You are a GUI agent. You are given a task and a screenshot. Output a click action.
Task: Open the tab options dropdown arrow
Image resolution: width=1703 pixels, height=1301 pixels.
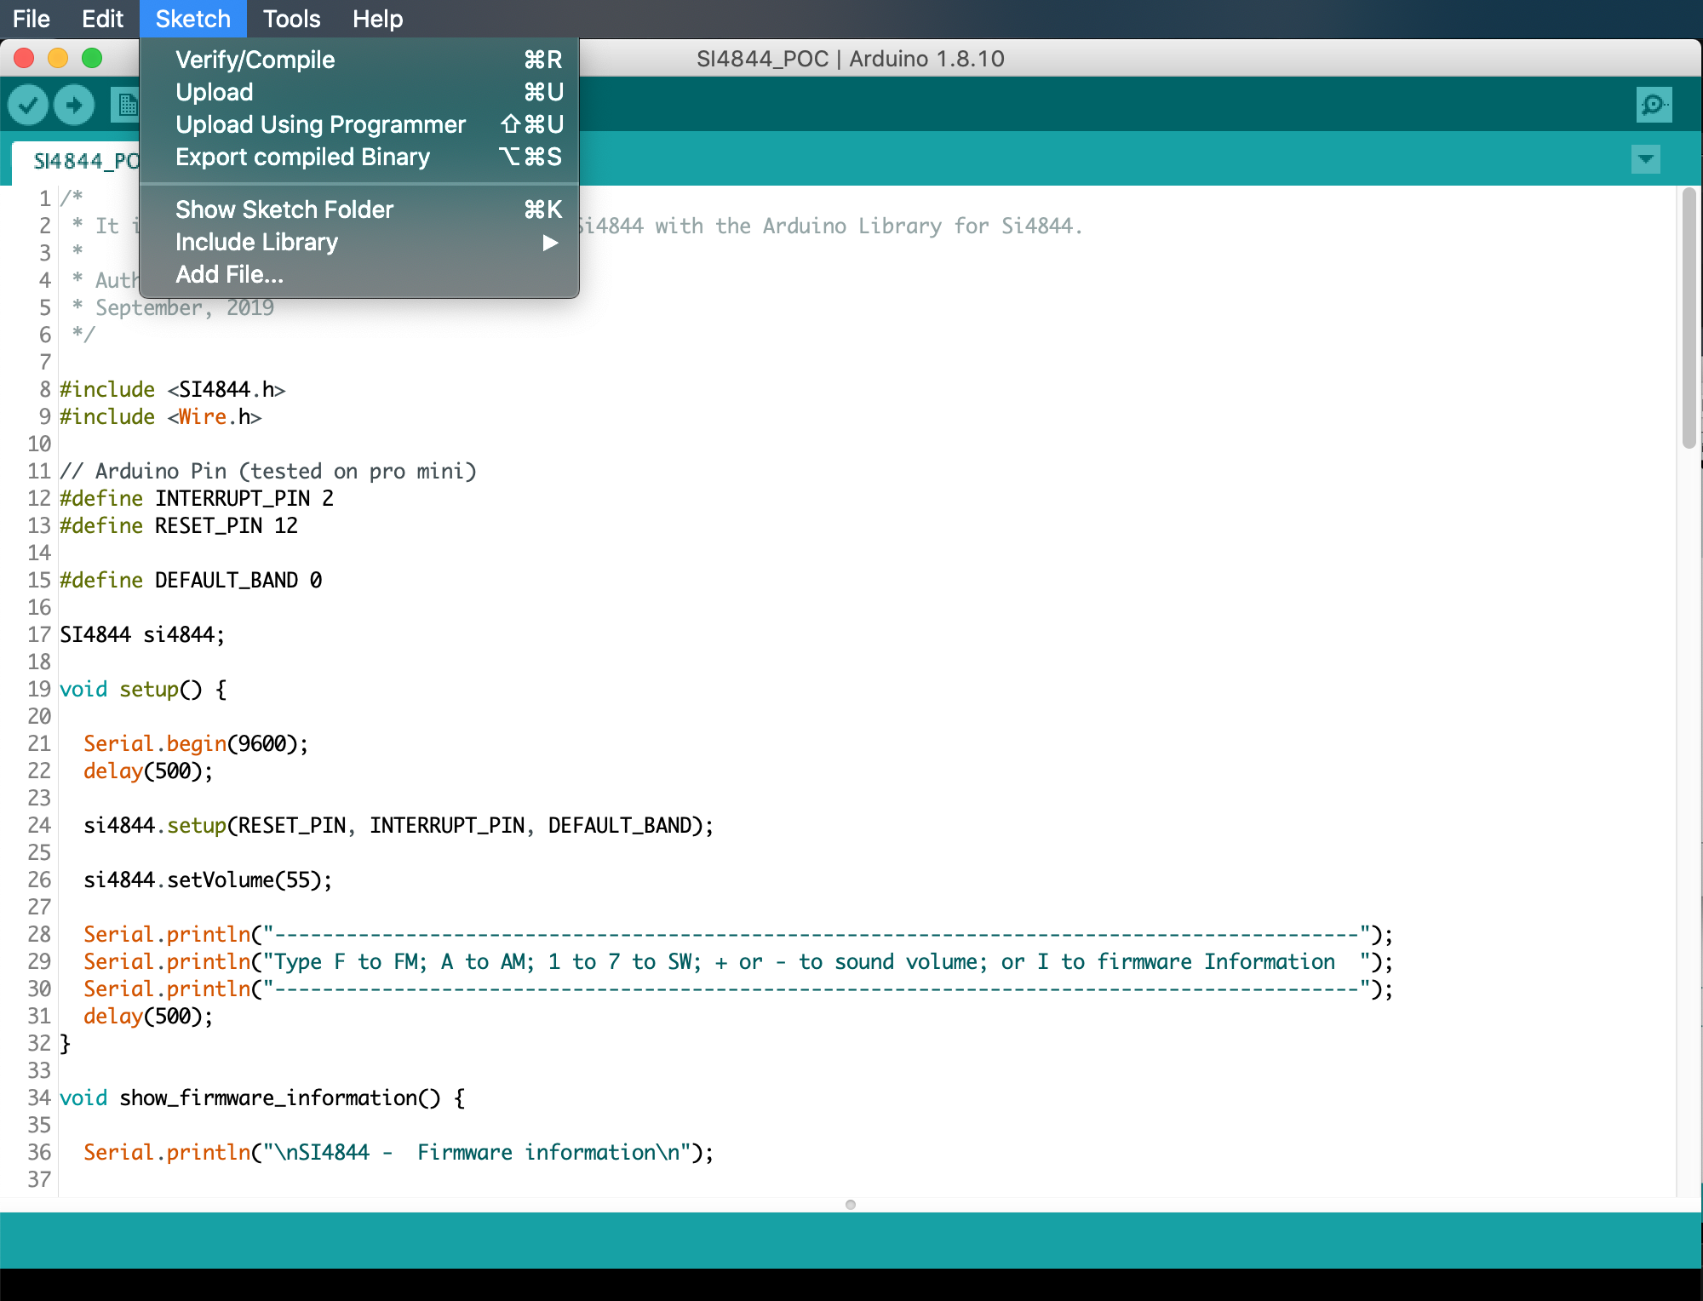click(1645, 159)
